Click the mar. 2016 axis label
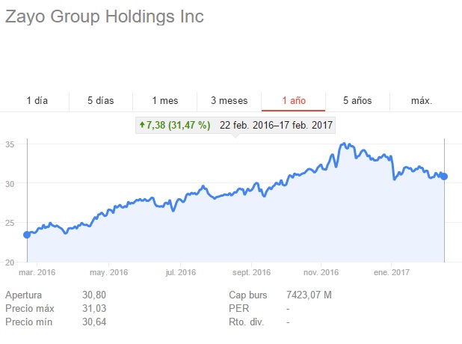Image resolution: width=462 pixels, height=344 pixels. coord(37,272)
